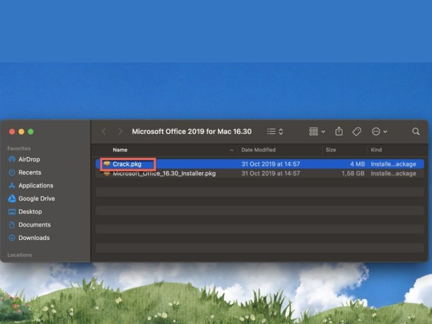
Task: Click the Recents clock icon
Action: 12,172
